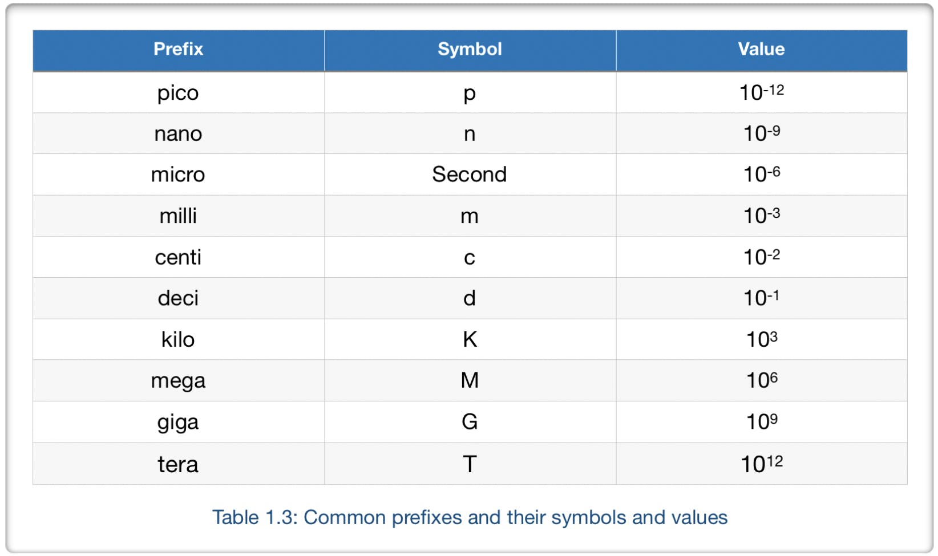
Task: Click the uppercase K symbol cell
Action: [470, 339]
